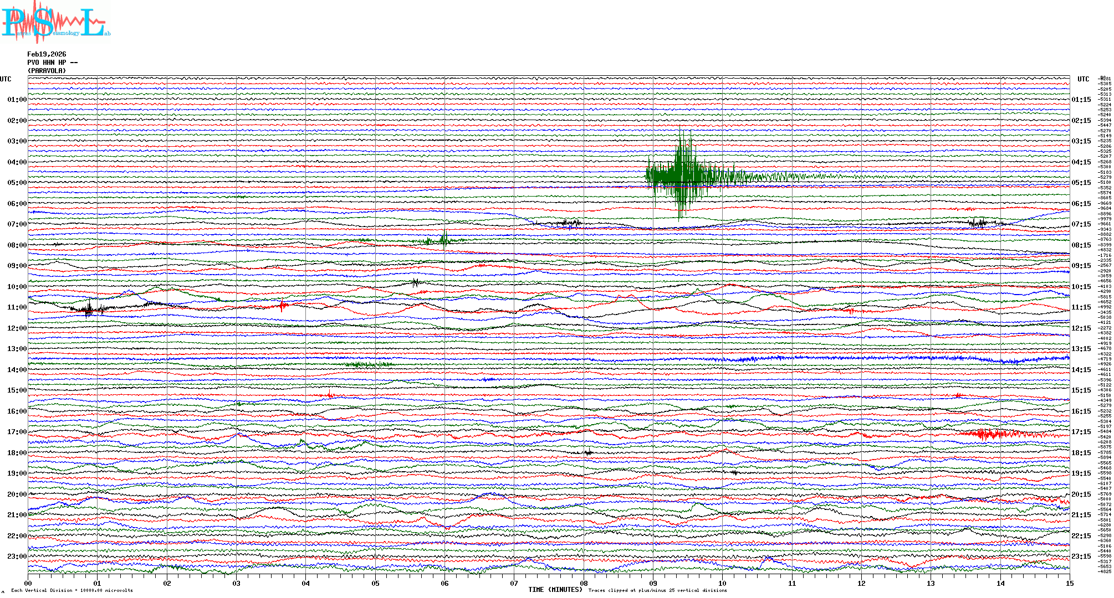
Task: Click the 17:15 UTC label on right
Action: click(1081, 432)
